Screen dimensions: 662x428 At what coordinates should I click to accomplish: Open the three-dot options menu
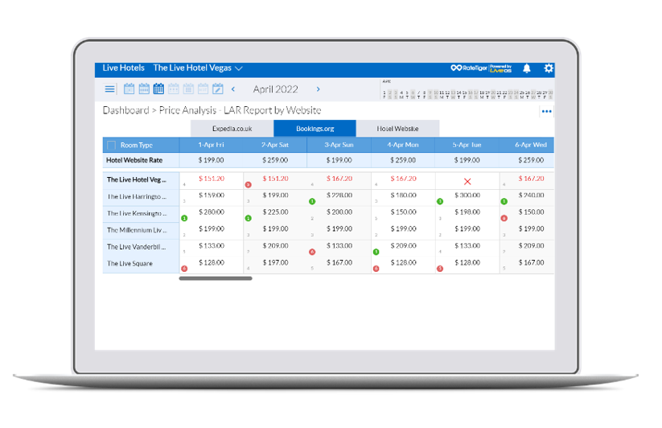click(x=547, y=112)
